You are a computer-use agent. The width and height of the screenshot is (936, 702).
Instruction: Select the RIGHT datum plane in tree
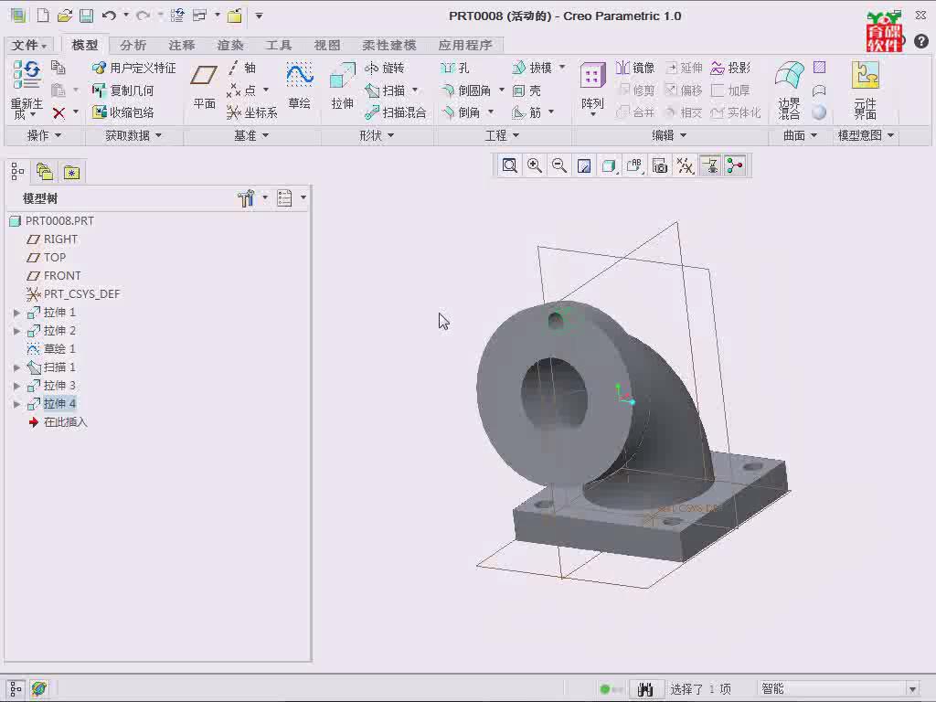(x=52, y=239)
